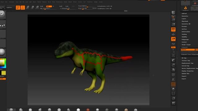
Task: Adjust the Draw Size slider
Action: 87,8
